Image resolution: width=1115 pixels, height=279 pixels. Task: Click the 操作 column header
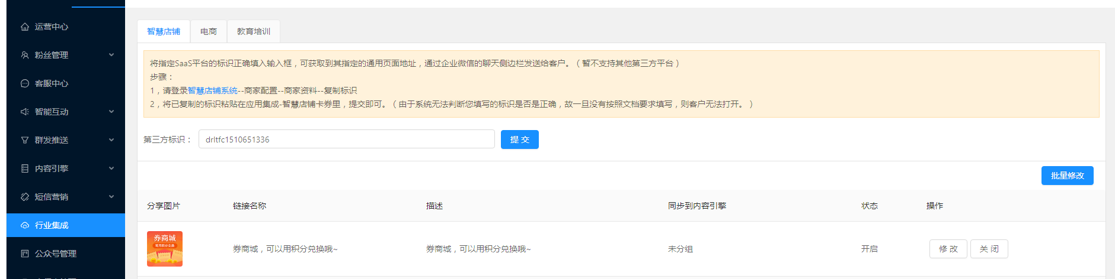935,206
